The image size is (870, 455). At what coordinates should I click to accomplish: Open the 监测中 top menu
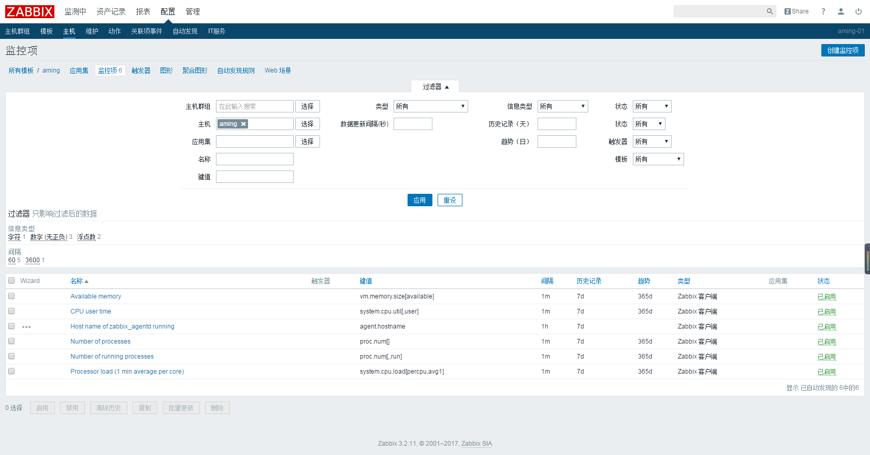(75, 11)
